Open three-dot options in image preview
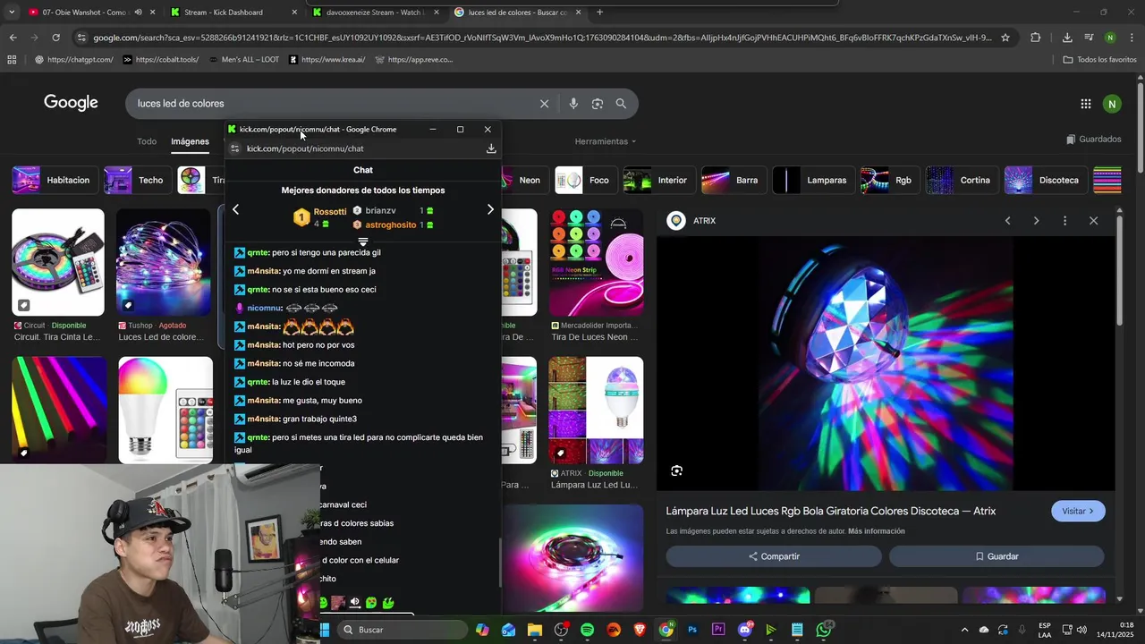 pos(1064,221)
